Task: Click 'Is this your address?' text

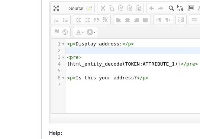Action: (106, 78)
